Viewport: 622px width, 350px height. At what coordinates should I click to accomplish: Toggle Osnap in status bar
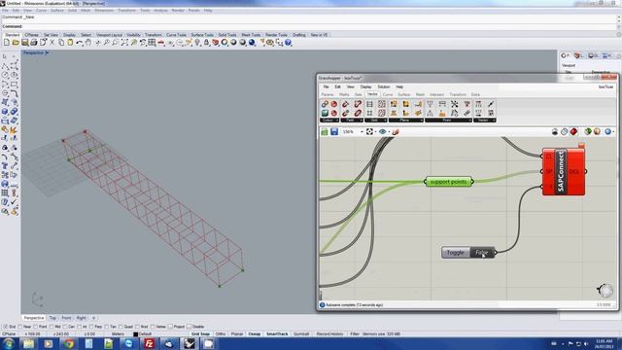tap(255, 334)
